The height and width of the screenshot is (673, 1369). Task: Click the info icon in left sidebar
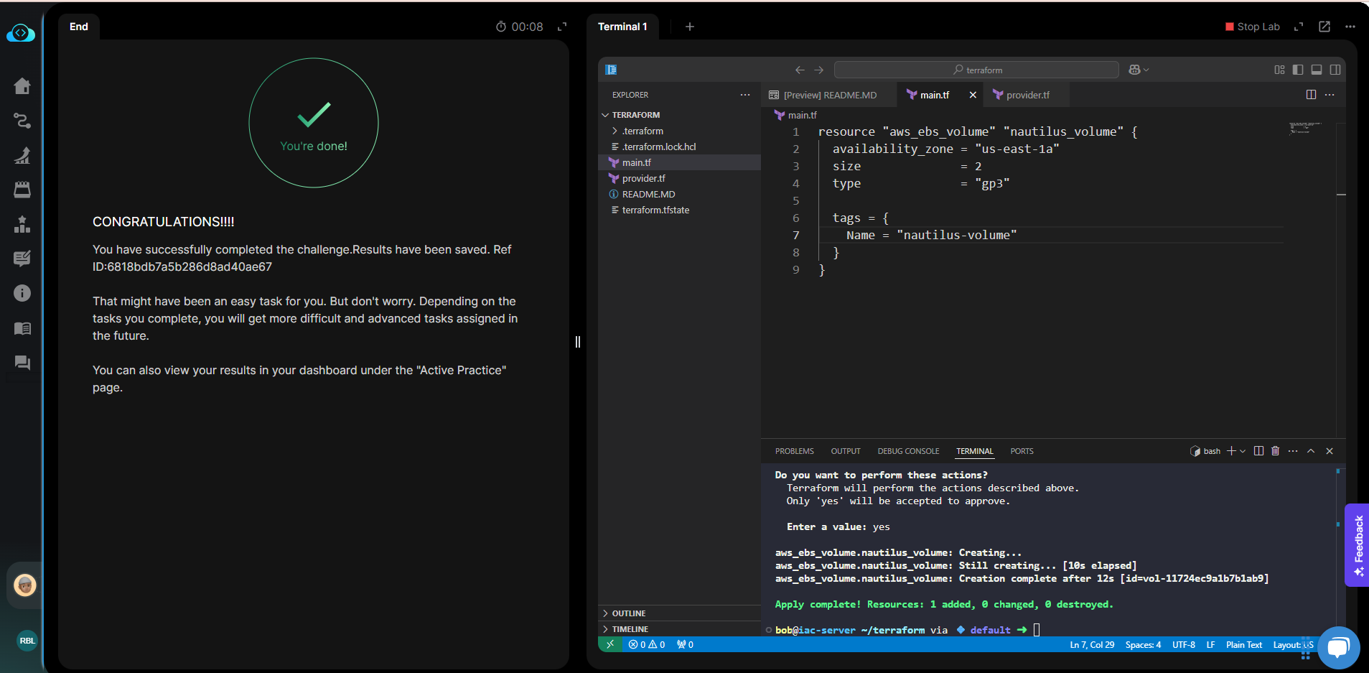pos(22,293)
